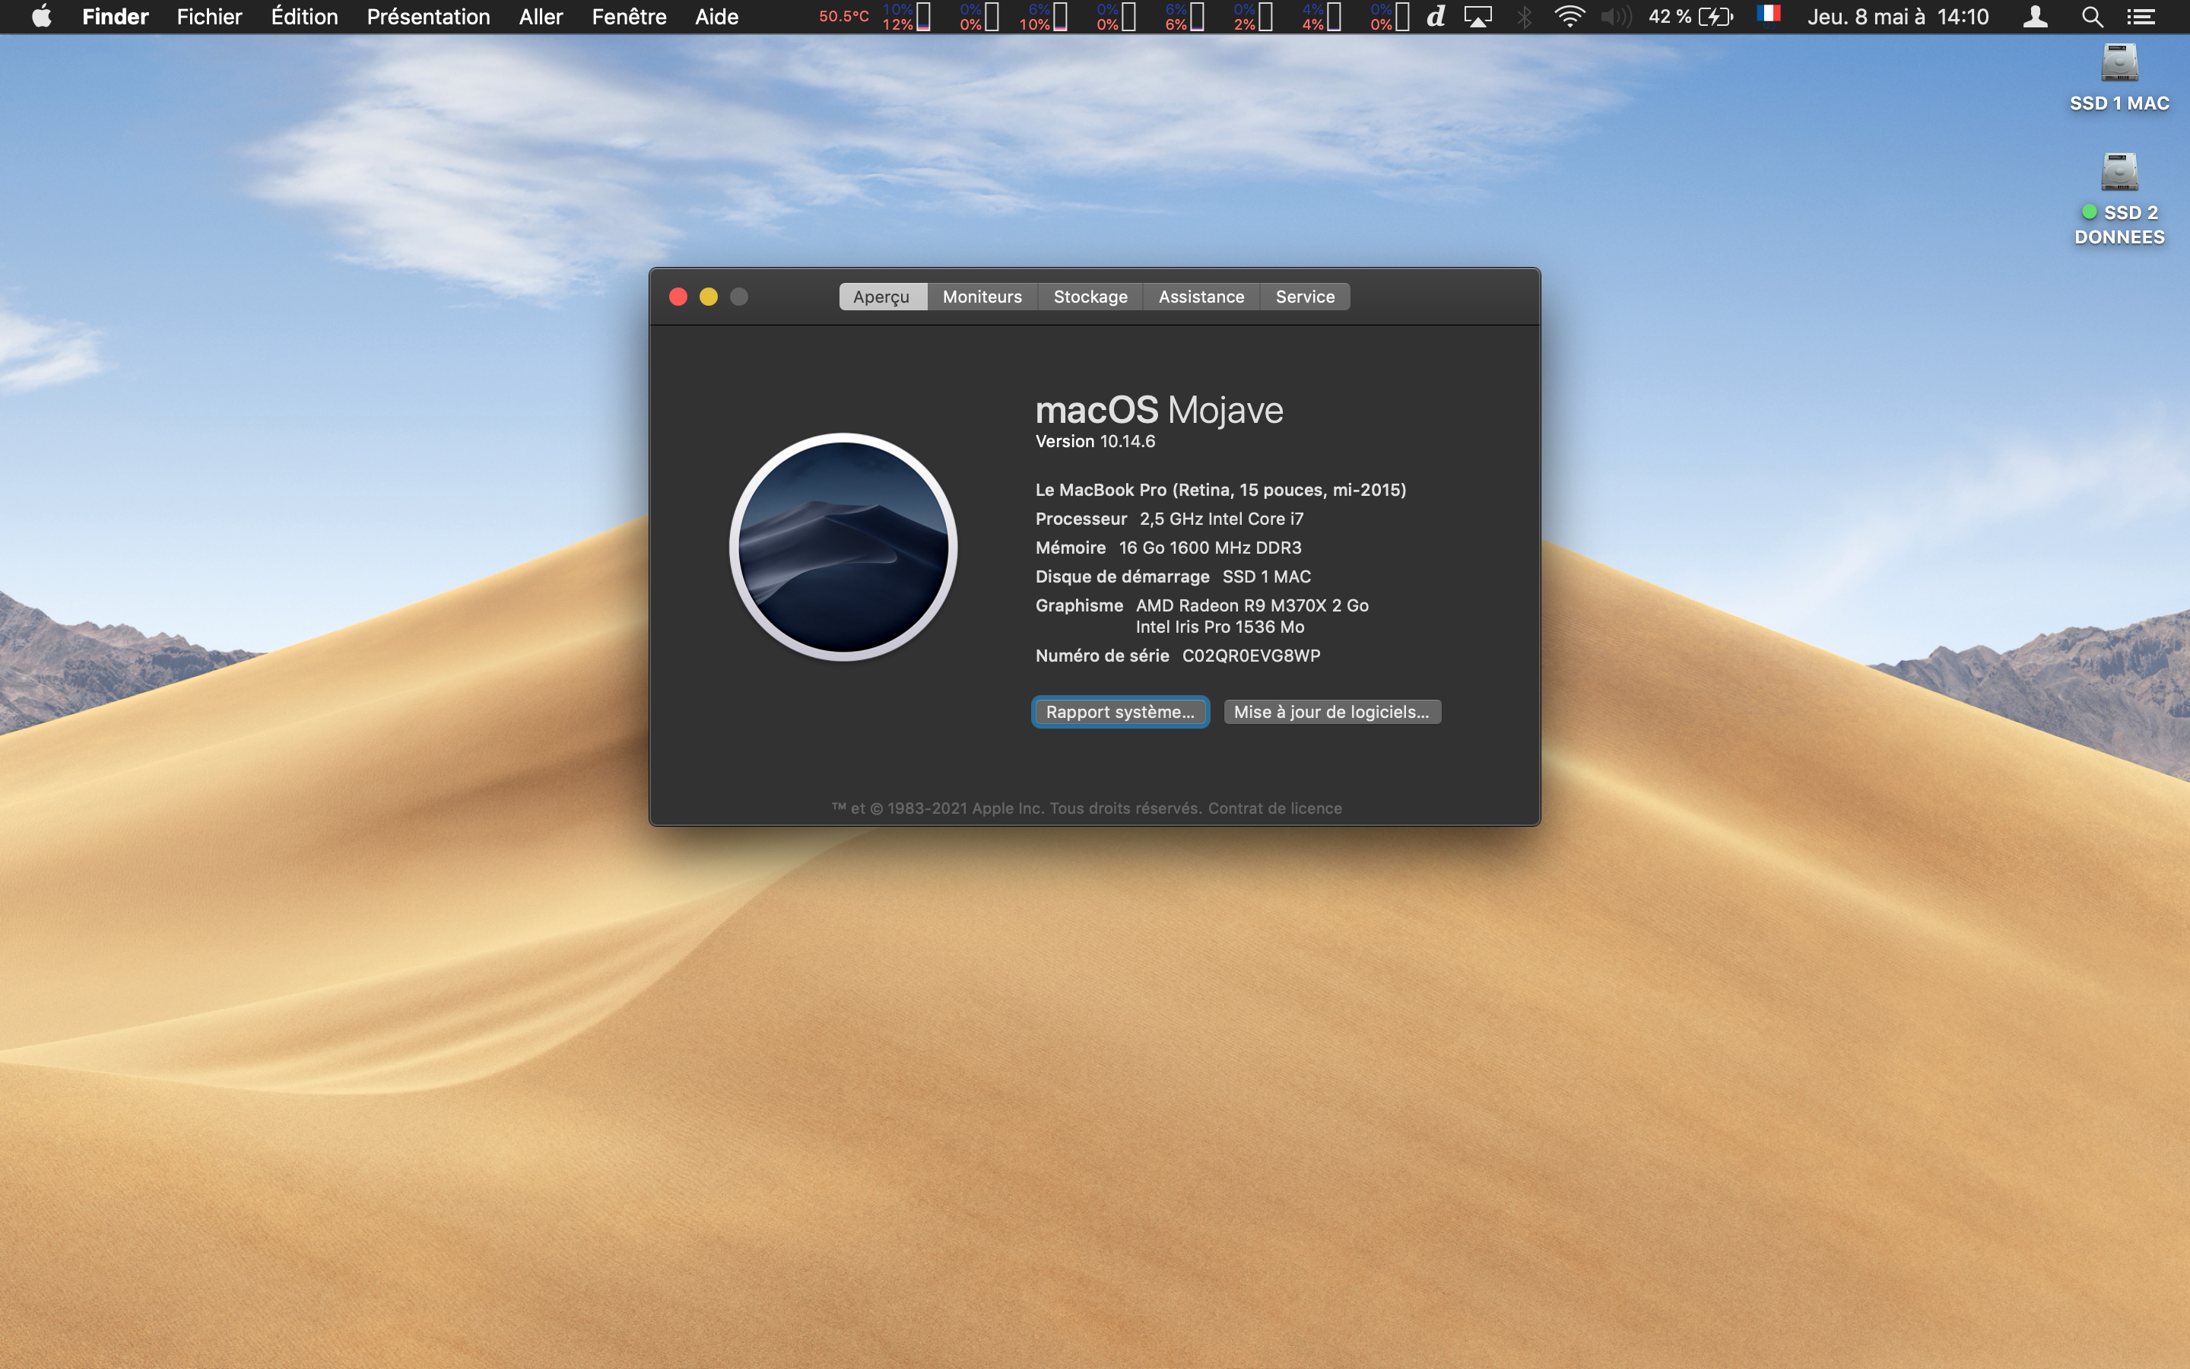Viewport: 2190px width, 1369px height.
Task: Open the Aller menu
Action: click(x=541, y=16)
